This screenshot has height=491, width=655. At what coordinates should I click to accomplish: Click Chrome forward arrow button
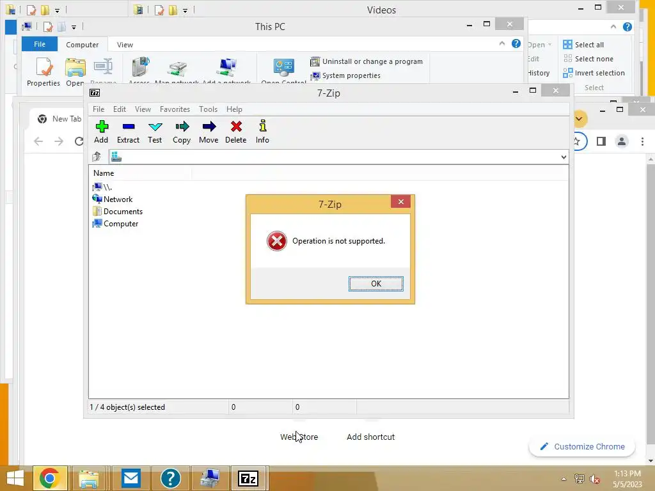click(x=59, y=141)
